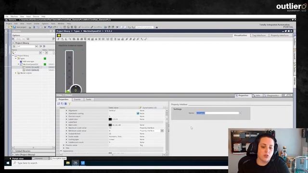
Task: Click the Name input field in Settings
Action: 218,113
